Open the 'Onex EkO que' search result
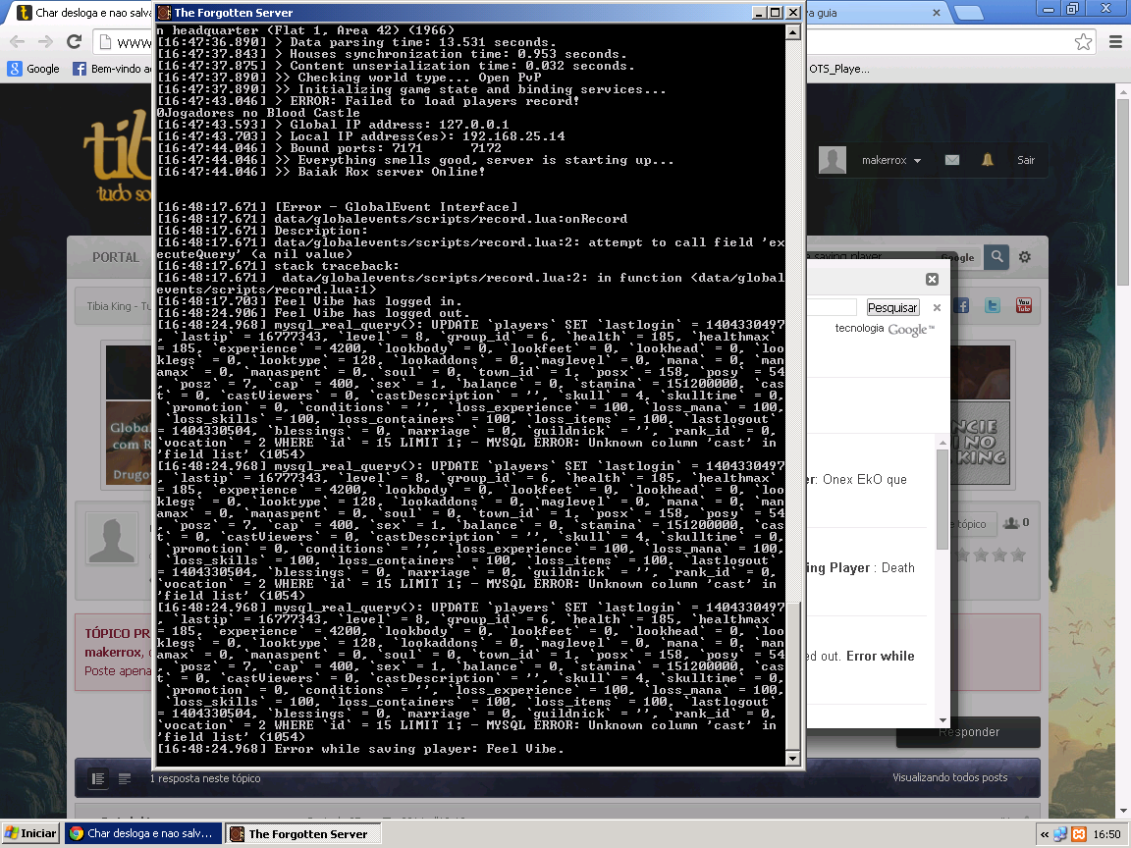1131x848 pixels. pos(857,480)
